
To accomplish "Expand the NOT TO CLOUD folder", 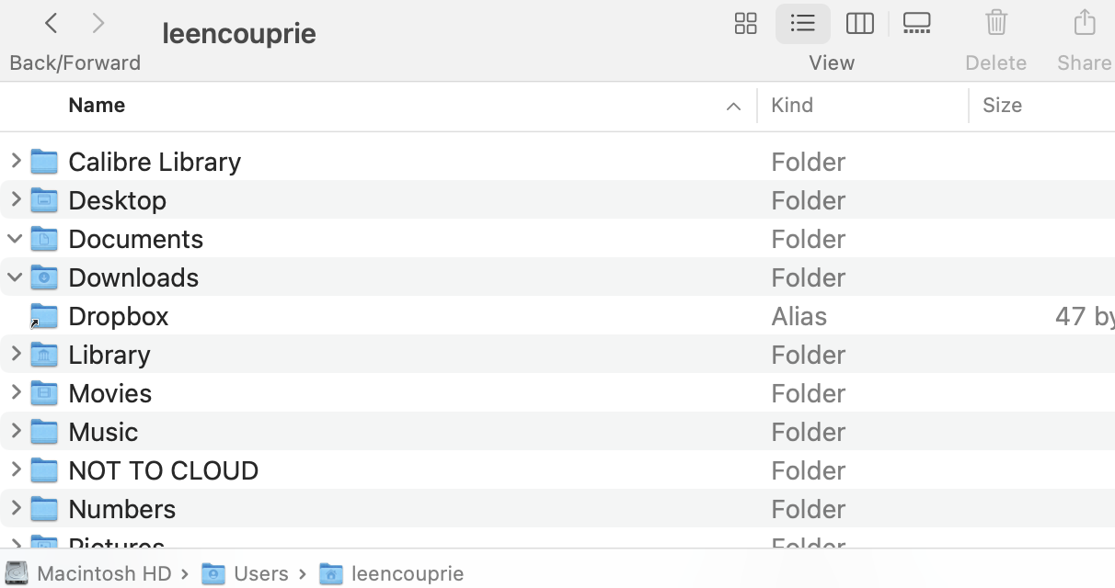I will pos(16,470).
